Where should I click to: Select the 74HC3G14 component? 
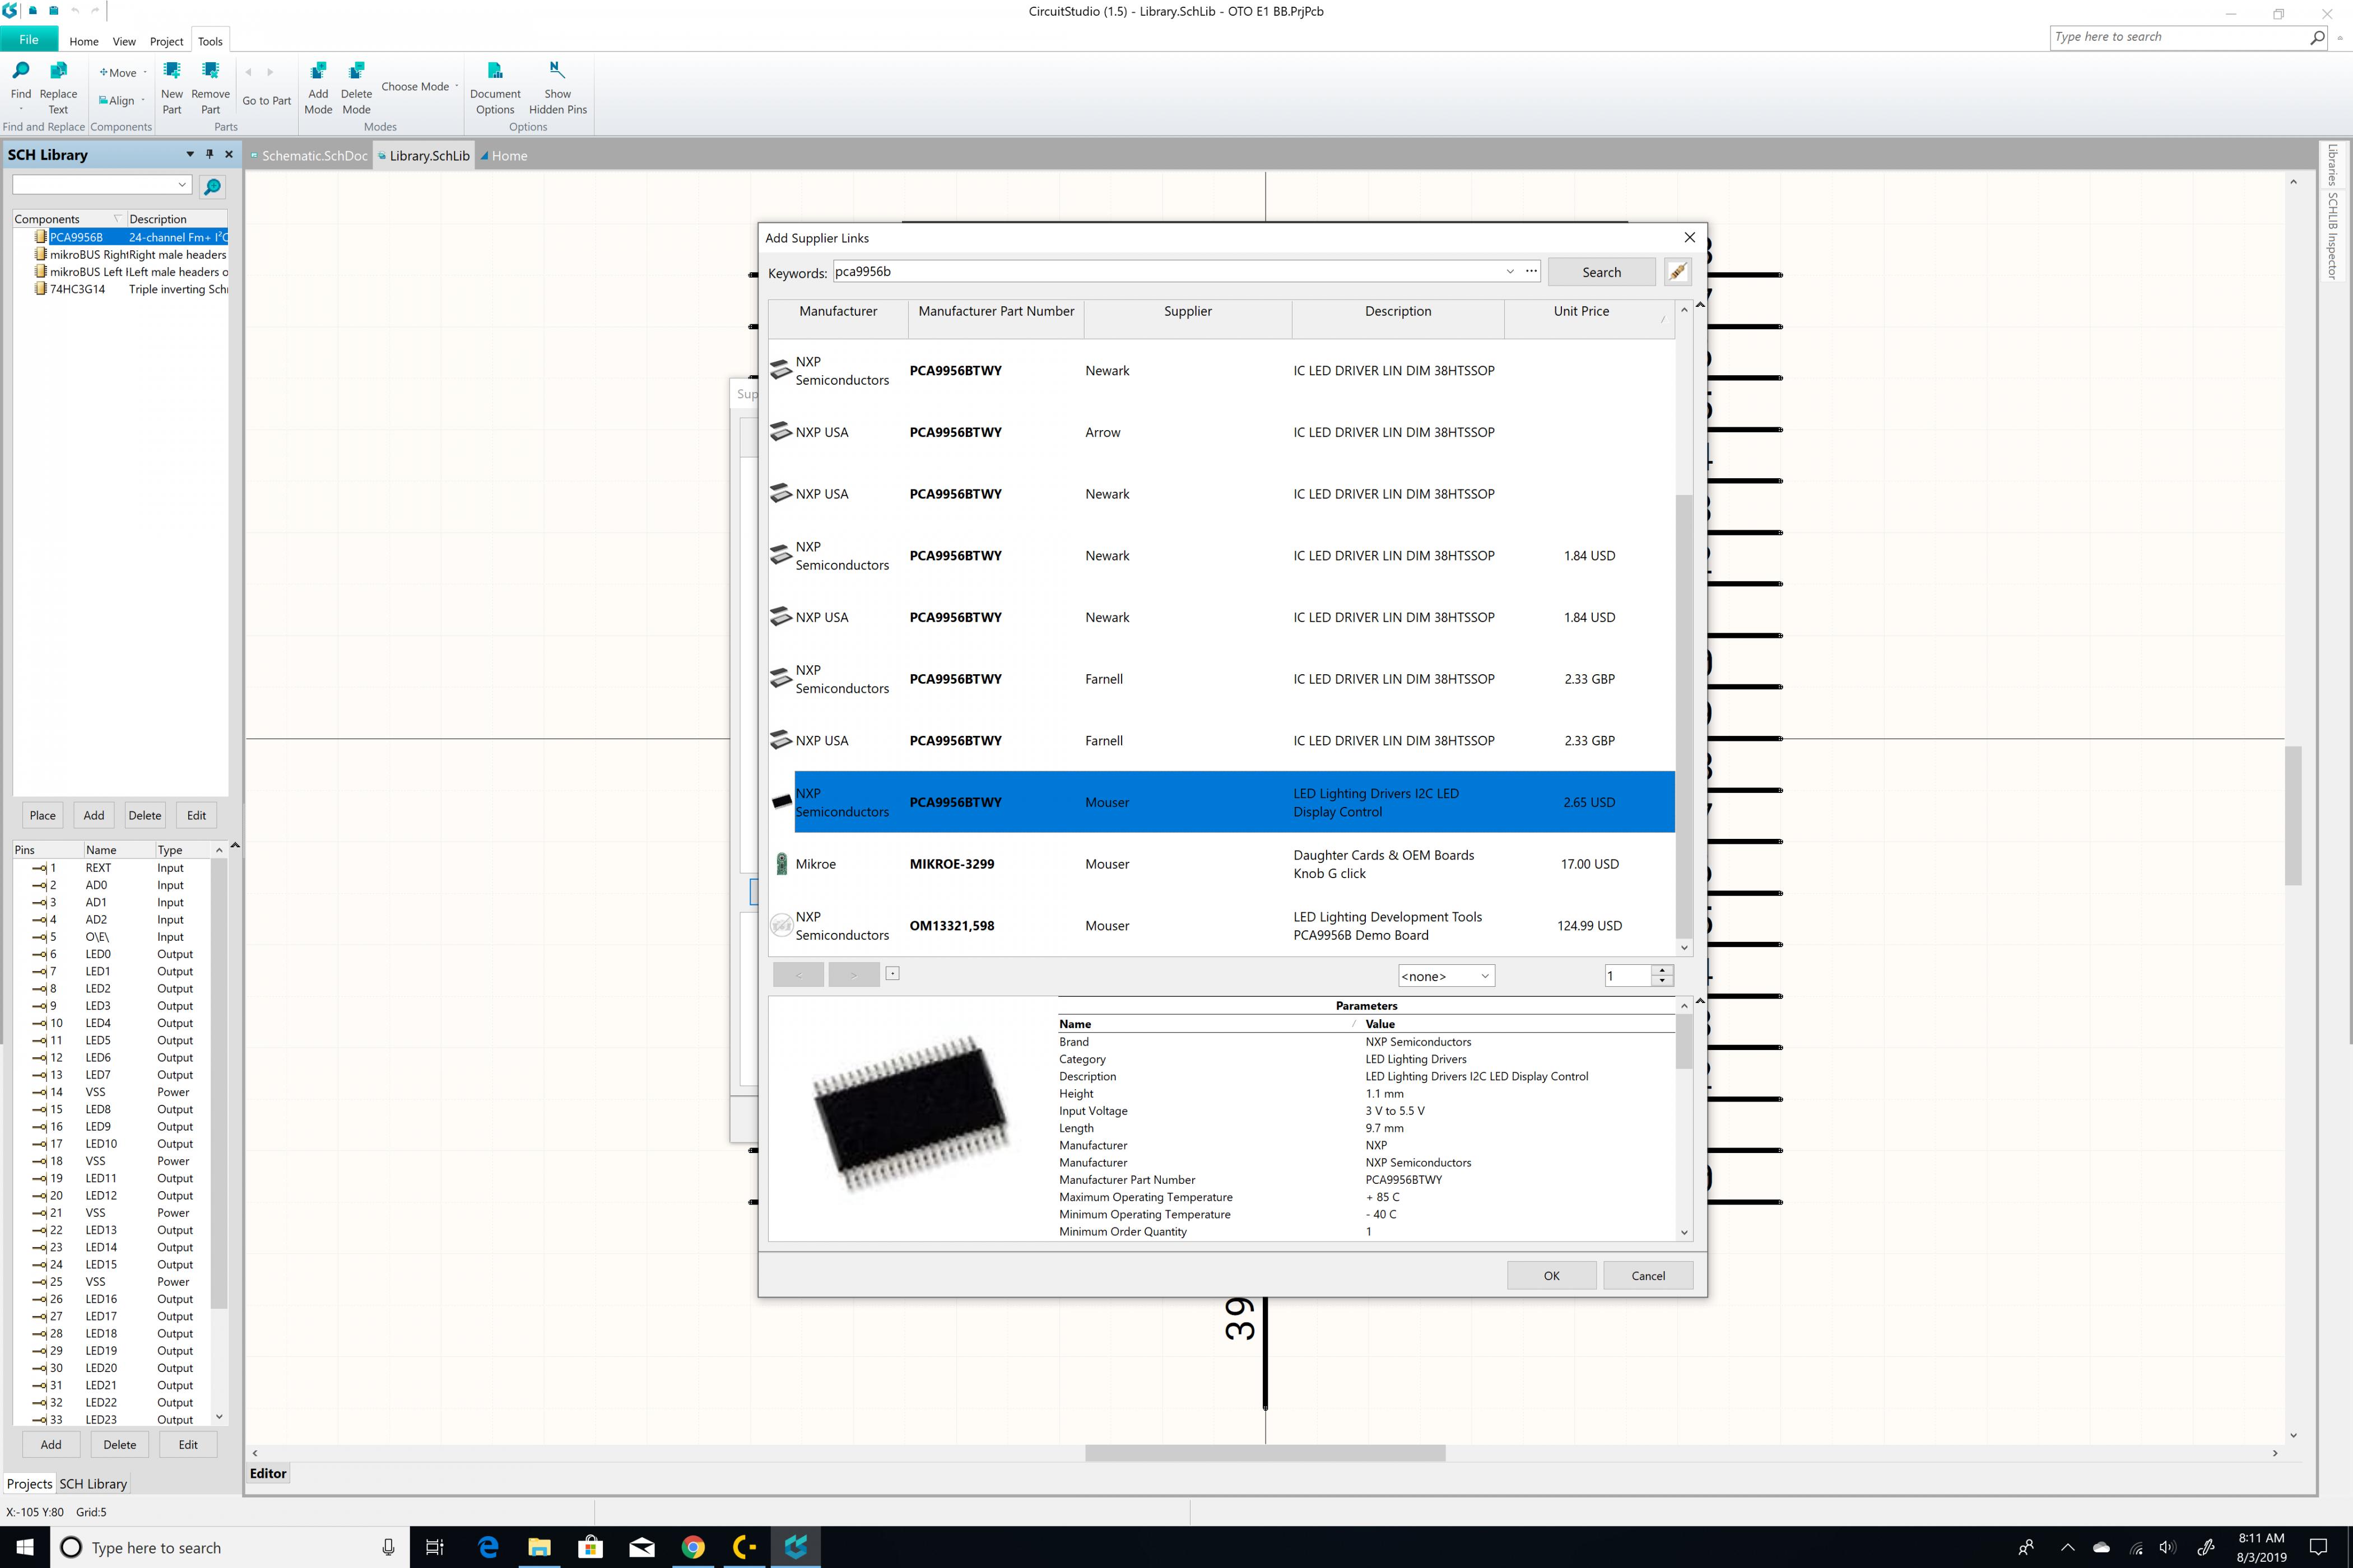(130, 289)
